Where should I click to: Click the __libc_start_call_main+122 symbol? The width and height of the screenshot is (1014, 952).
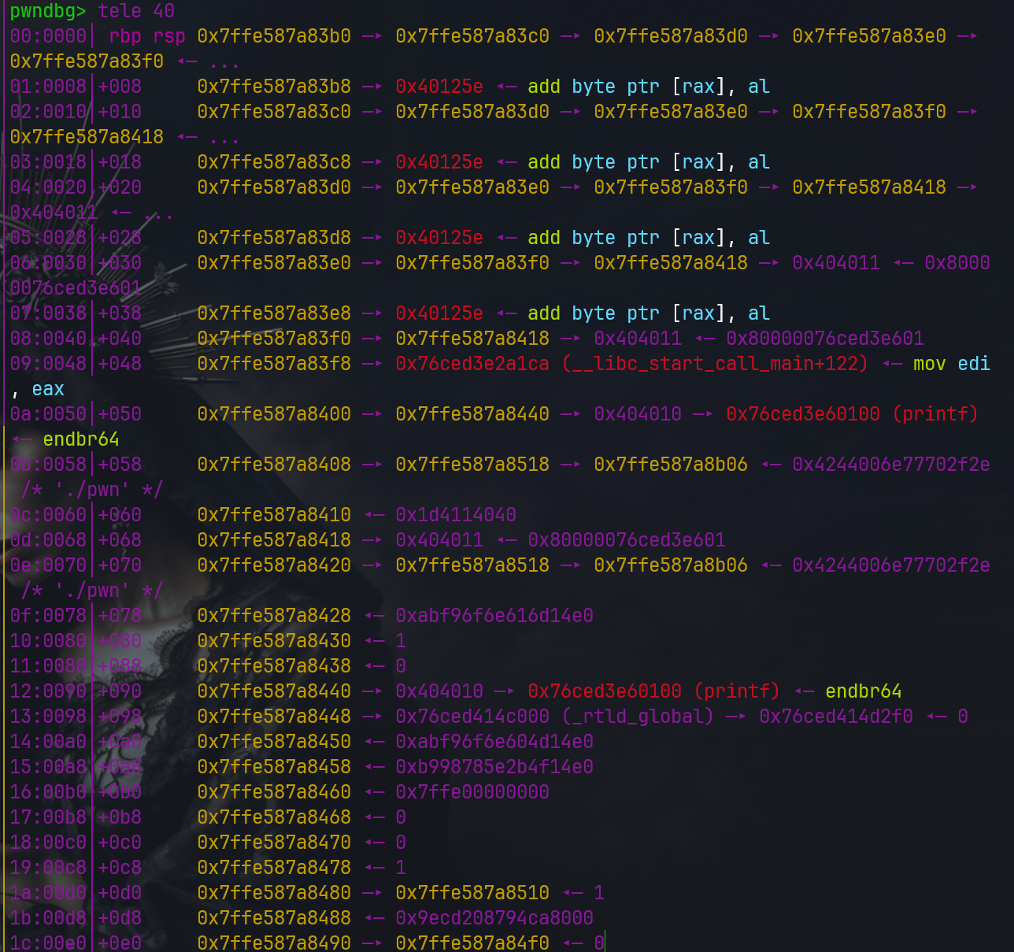coord(715,364)
